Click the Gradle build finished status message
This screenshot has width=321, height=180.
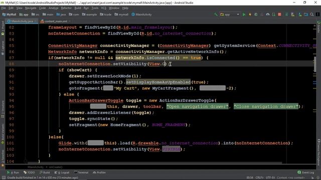pos(42,178)
